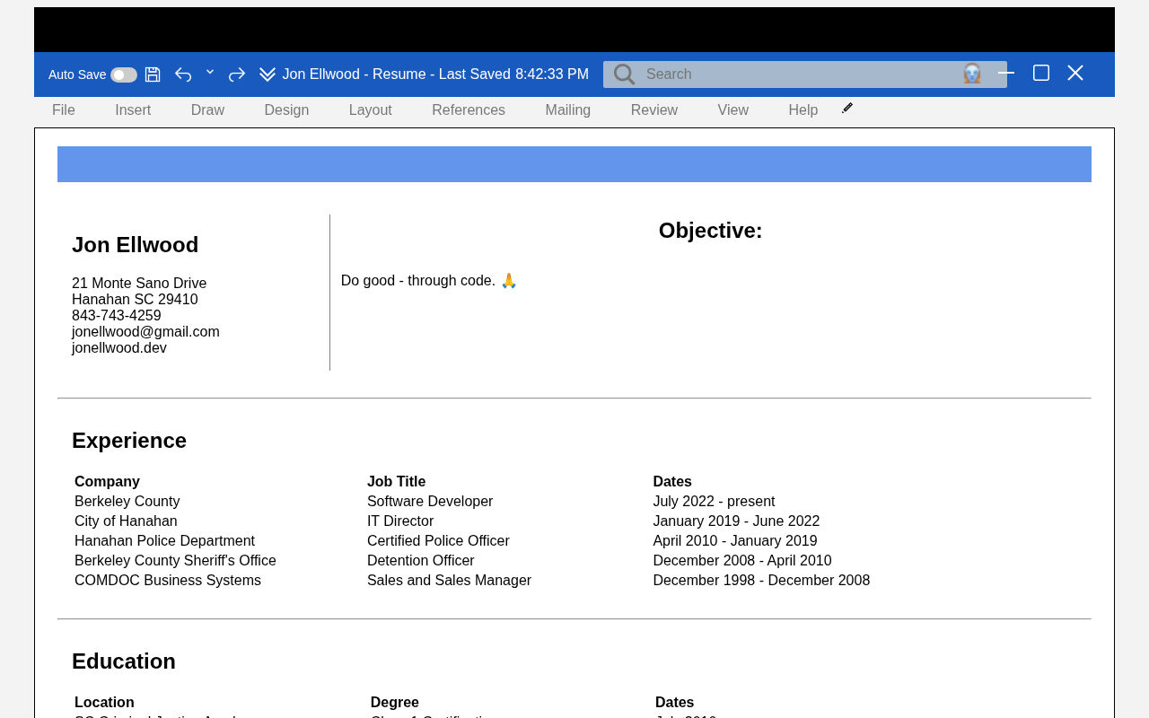The image size is (1149, 718).
Task: Open the File menu
Action: click(x=64, y=110)
